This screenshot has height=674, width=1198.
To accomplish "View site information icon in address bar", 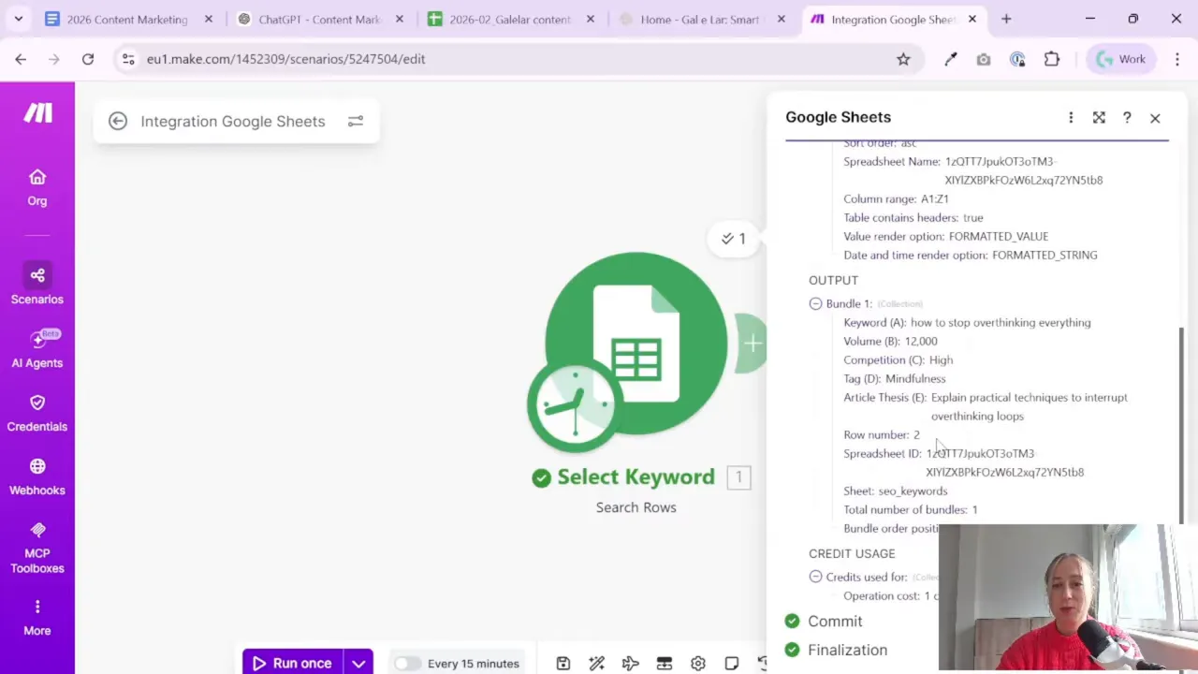I will [128, 59].
